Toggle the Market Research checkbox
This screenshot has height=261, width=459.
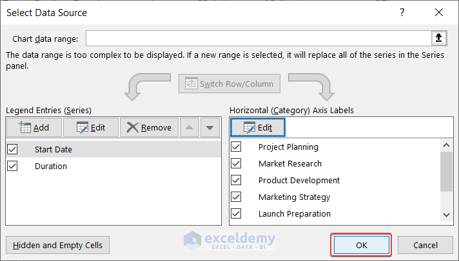click(x=236, y=163)
